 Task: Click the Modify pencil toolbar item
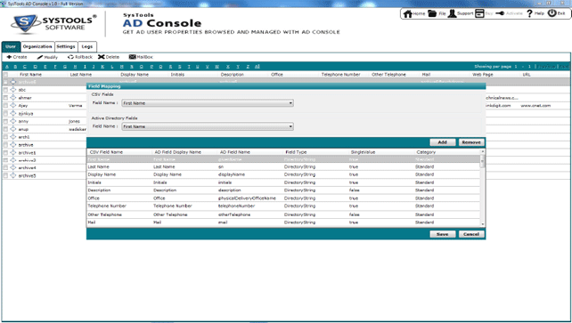47,57
